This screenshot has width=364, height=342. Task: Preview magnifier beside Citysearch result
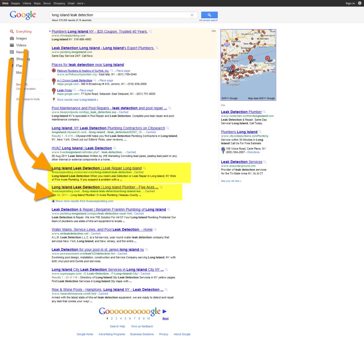(x=168, y=128)
